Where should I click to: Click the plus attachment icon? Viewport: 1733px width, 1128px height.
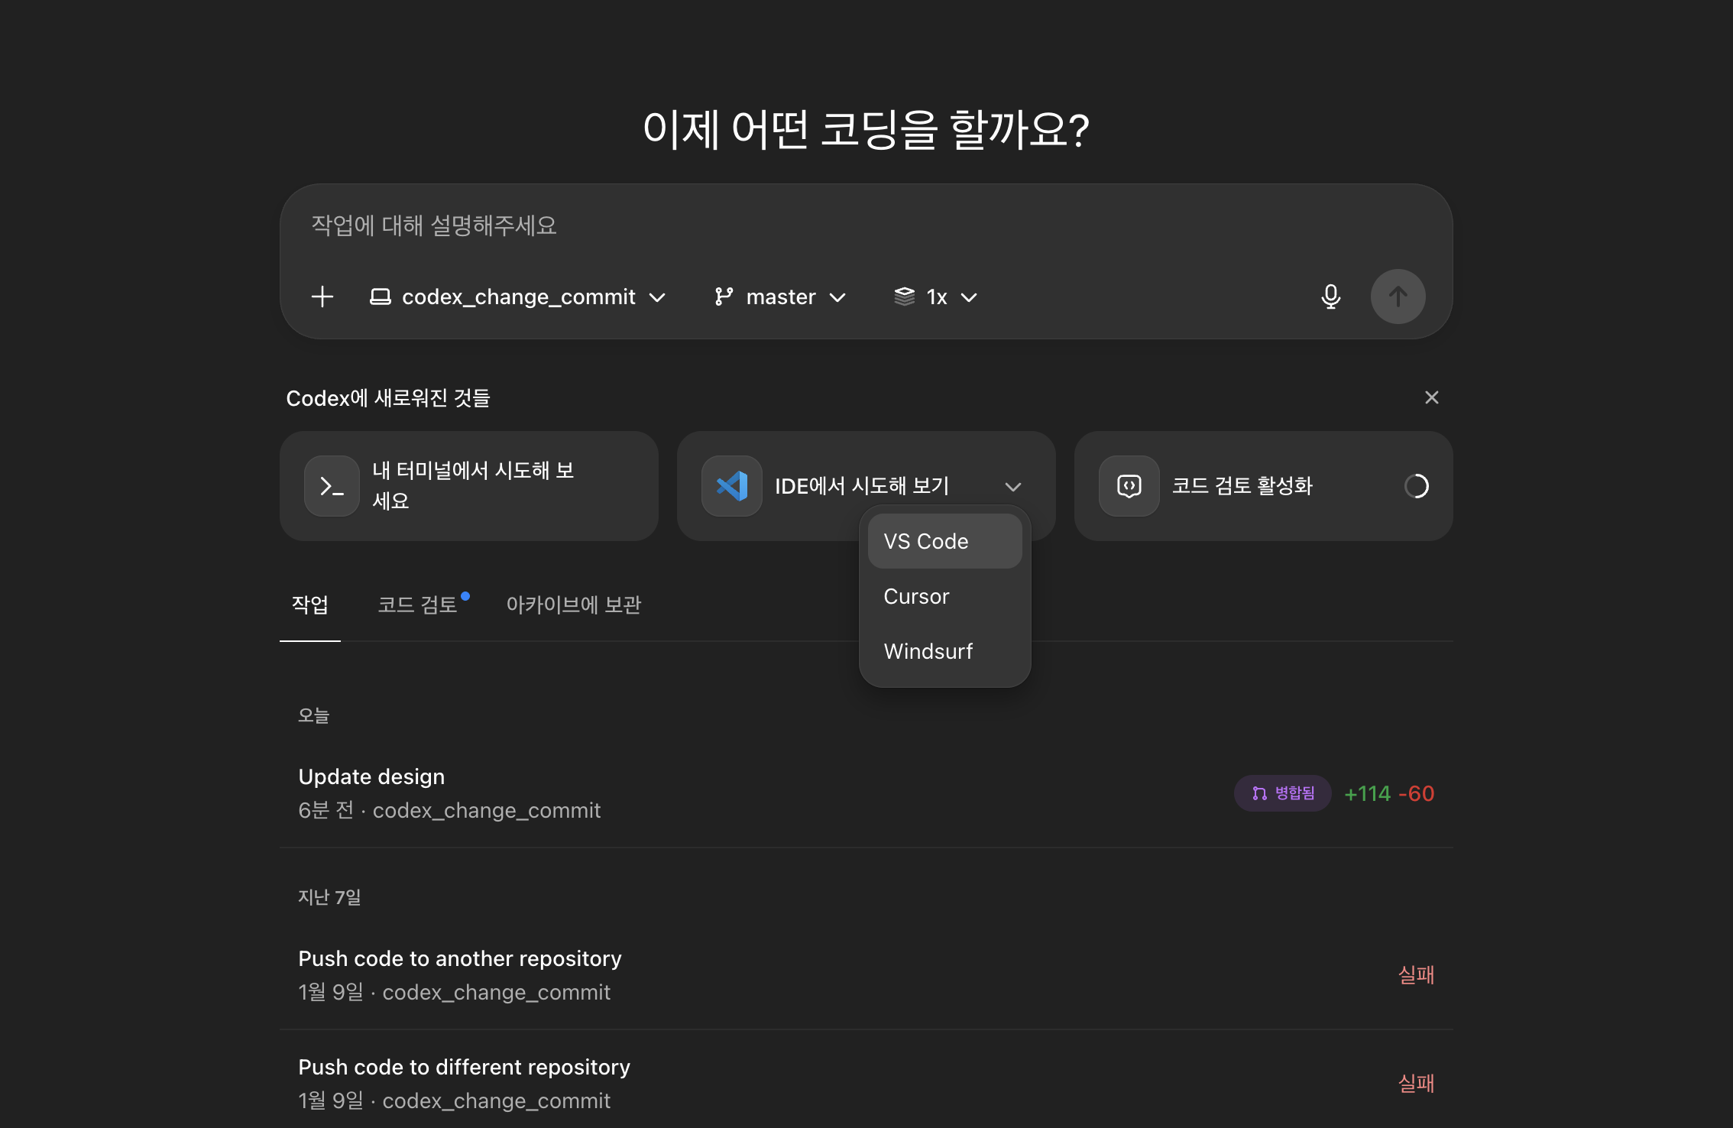point(322,297)
